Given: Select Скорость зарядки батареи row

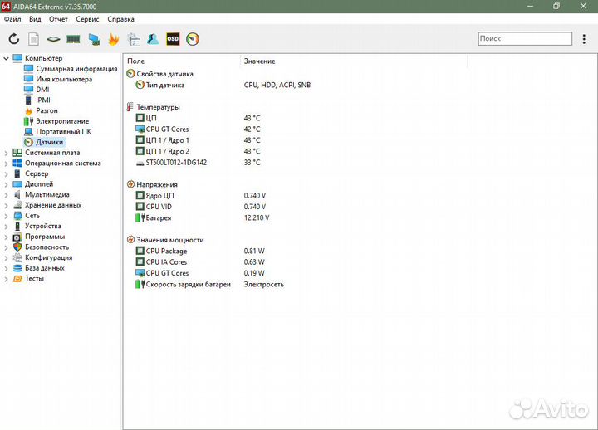Looking at the screenshot, I should click(209, 285).
